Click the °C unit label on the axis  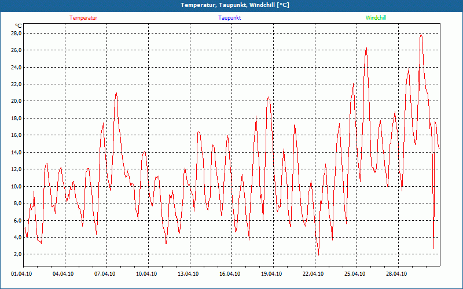pyautogui.click(x=19, y=26)
